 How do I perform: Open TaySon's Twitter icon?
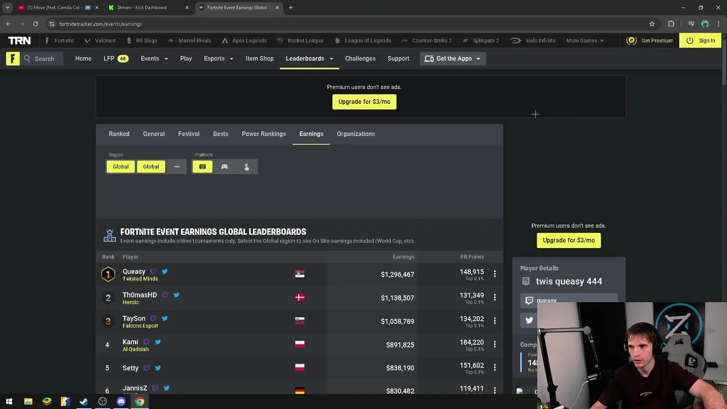click(x=164, y=319)
